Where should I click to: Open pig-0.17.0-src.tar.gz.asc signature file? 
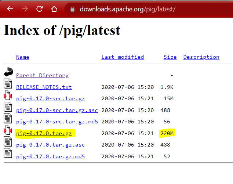point(57,110)
